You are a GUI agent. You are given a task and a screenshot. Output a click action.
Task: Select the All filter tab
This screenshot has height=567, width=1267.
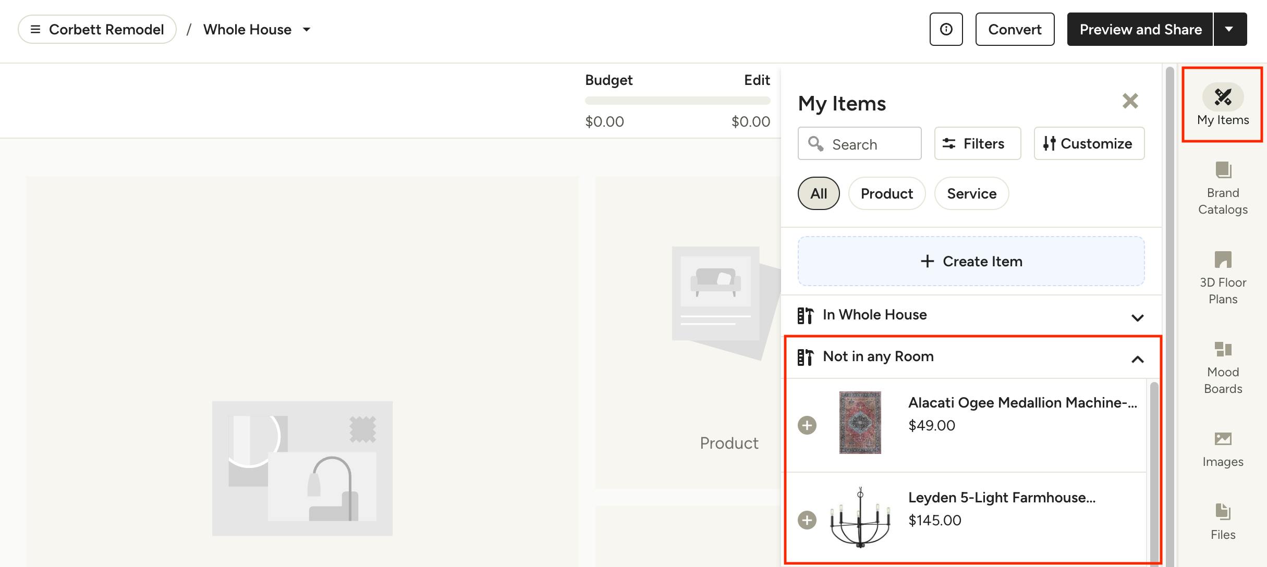click(x=819, y=193)
